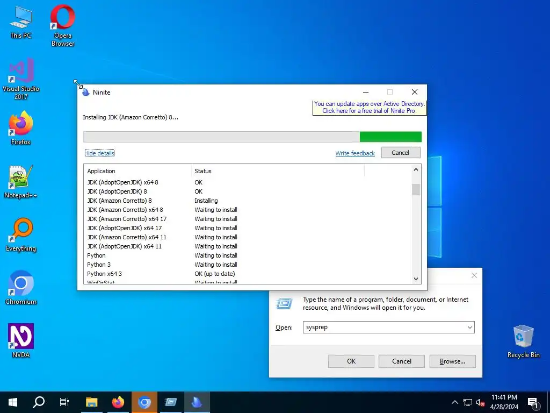The image size is (550, 413).
Task: Close the Run dialog with X
Action: (x=474, y=276)
